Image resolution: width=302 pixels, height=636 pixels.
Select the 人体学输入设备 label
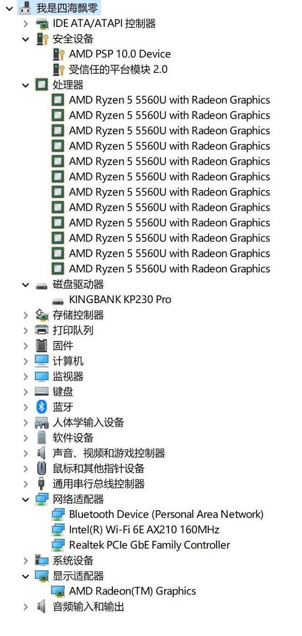[88, 422]
